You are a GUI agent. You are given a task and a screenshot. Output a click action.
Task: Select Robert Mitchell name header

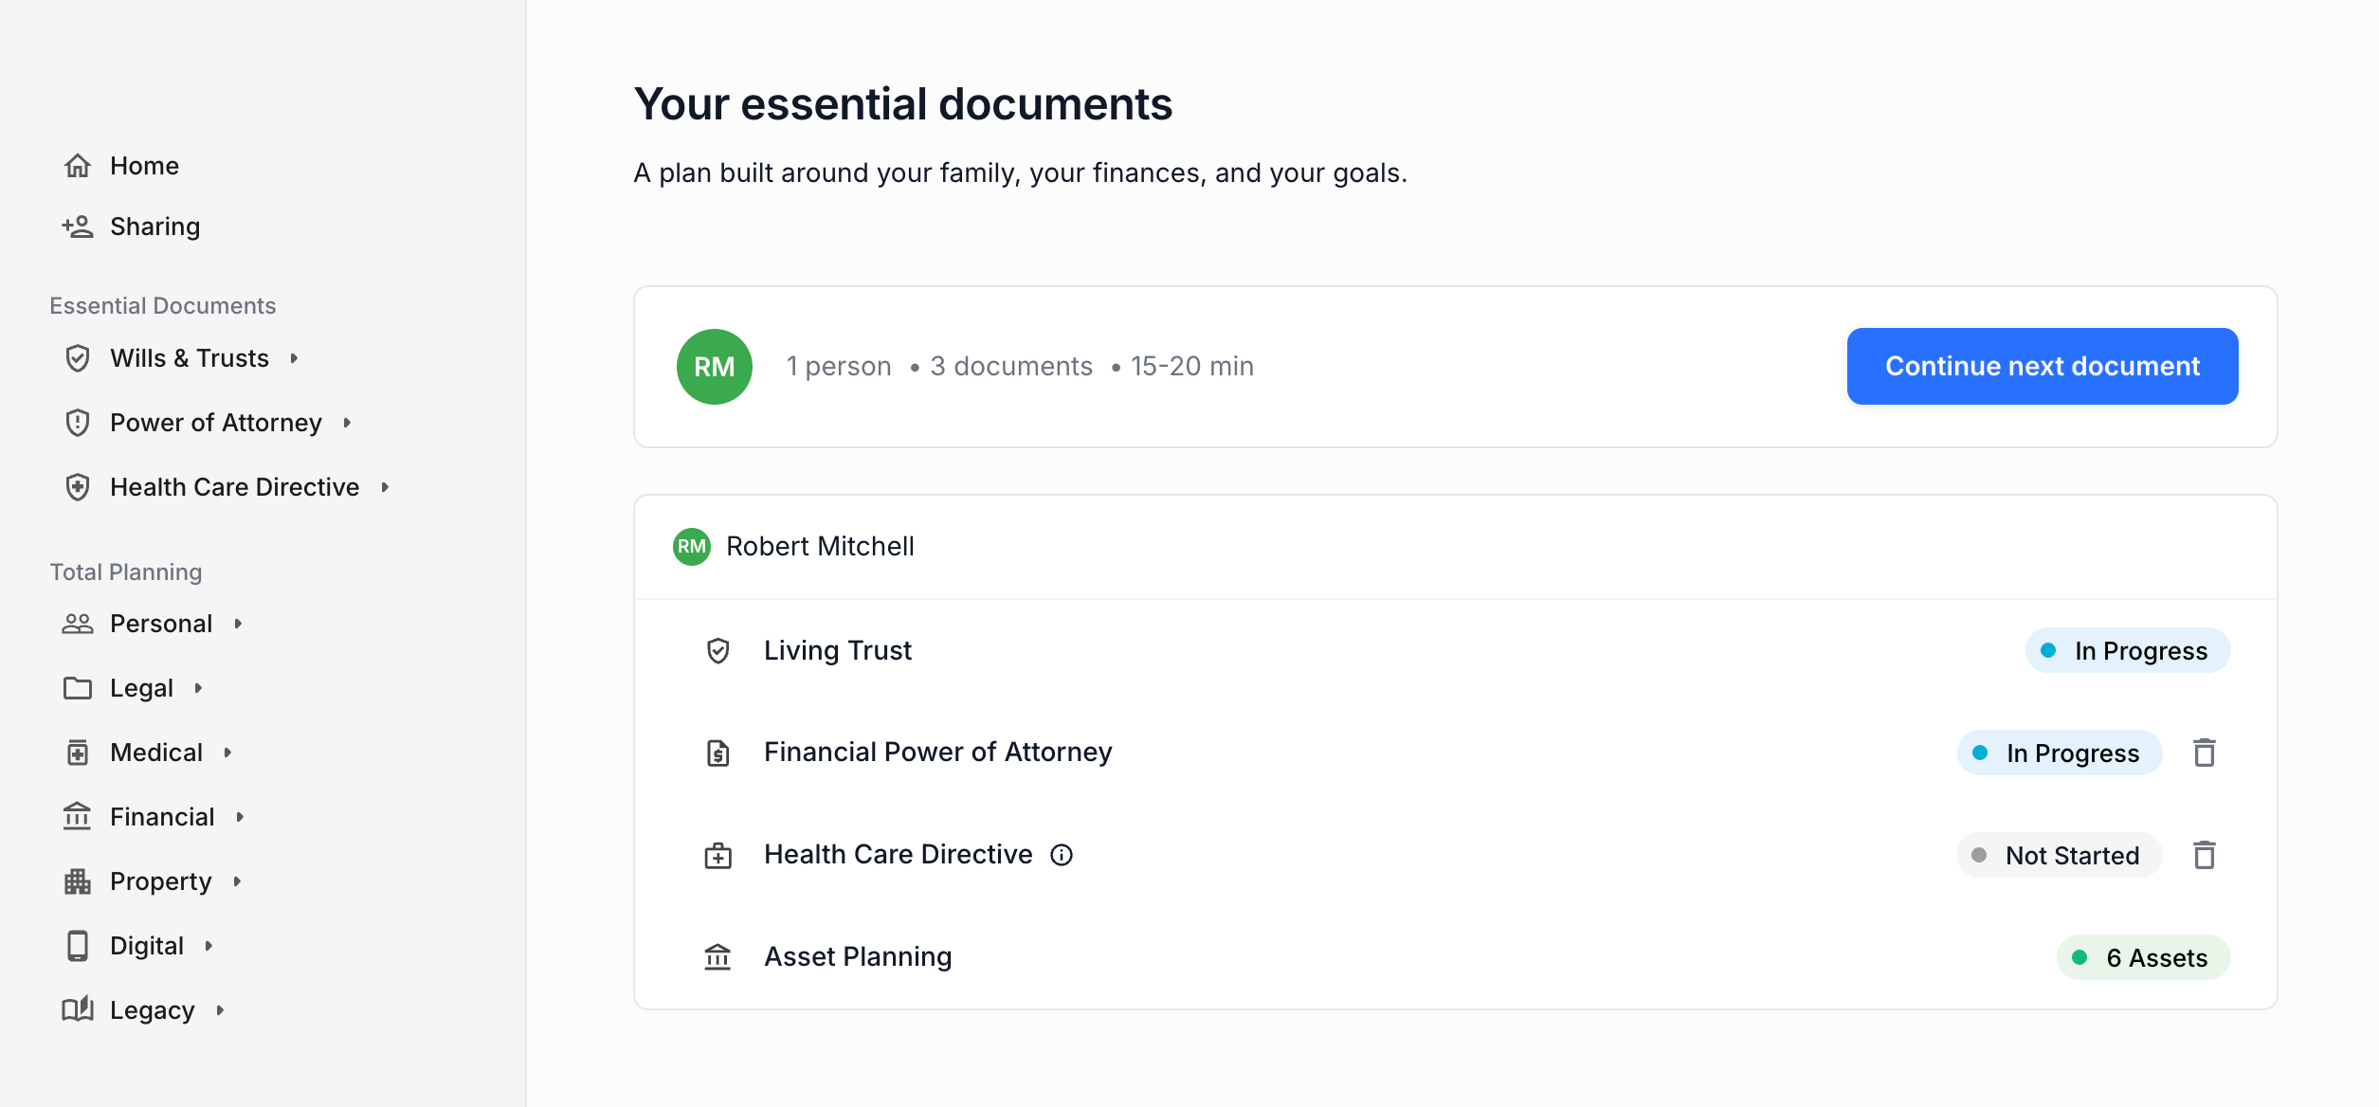point(820,547)
